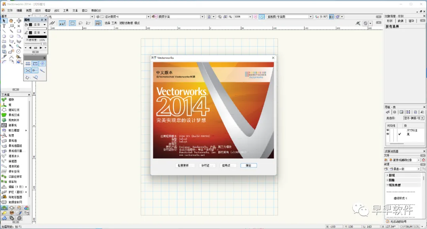Toggle Snap to Intersection in snapping palette
The width and height of the screenshot is (427, 229).
click(x=28, y=70)
